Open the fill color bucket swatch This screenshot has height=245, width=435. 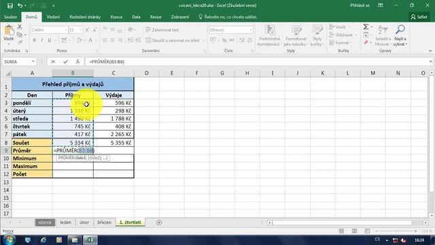(79, 40)
